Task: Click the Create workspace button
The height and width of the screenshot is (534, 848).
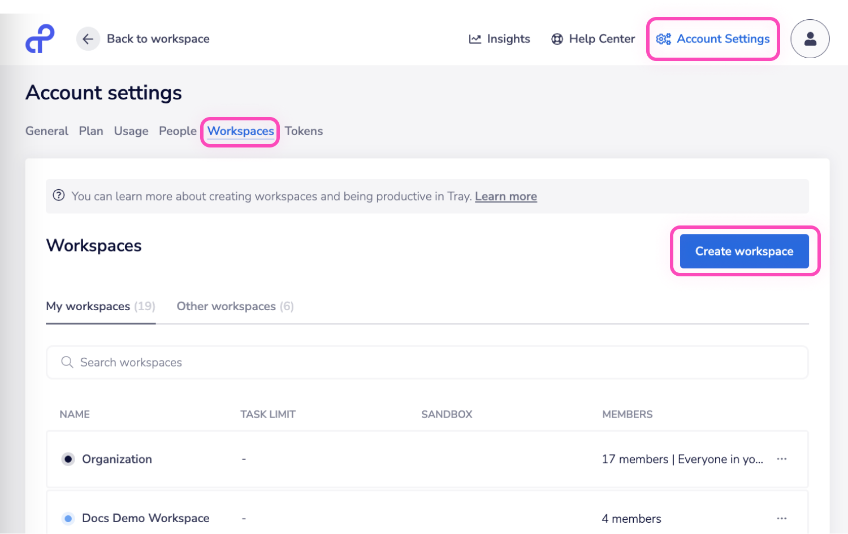Action: pyautogui.click(x=743, y=251)
